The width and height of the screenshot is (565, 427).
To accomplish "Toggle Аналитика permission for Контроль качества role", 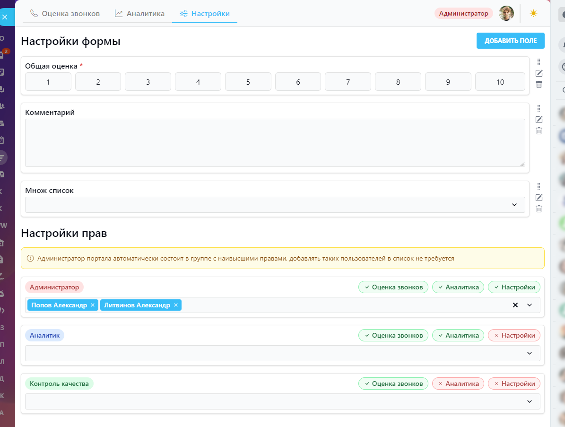I will pos(458,383).
